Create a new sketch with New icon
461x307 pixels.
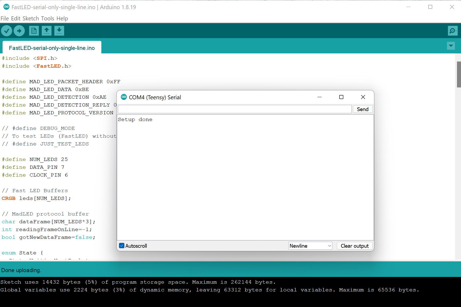pyautogui.click(x=34, y=31)
